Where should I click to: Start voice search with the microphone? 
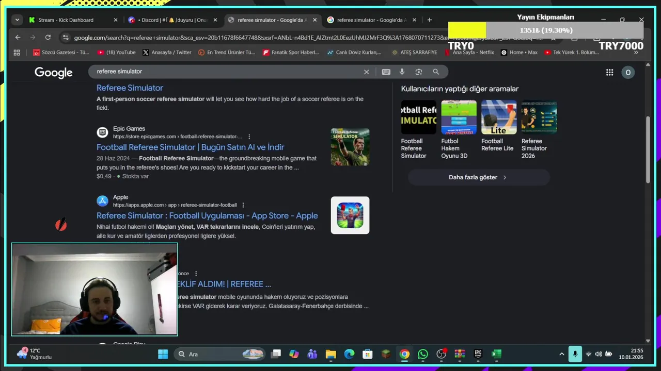402,72
